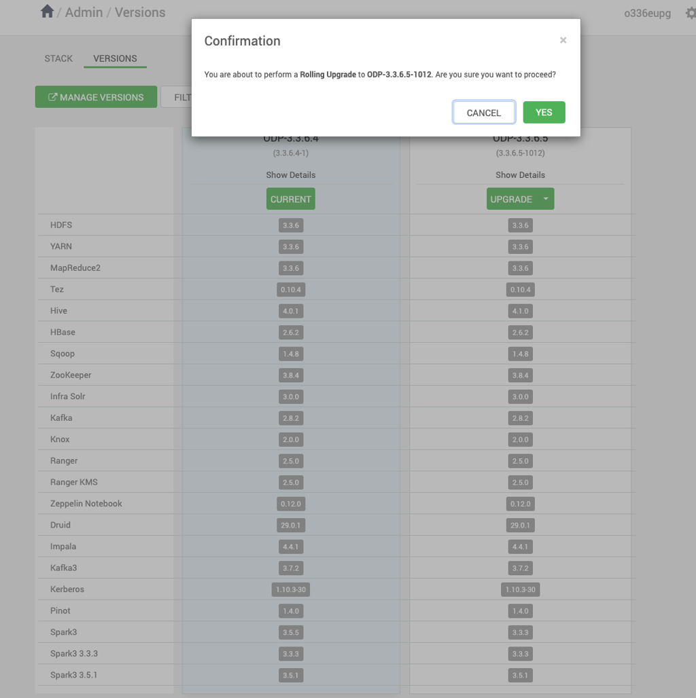The height and width of the screenshot is (698, 696).
Task: Click Spark3 3.5.5 current version badge
Action: coord(290,632)
